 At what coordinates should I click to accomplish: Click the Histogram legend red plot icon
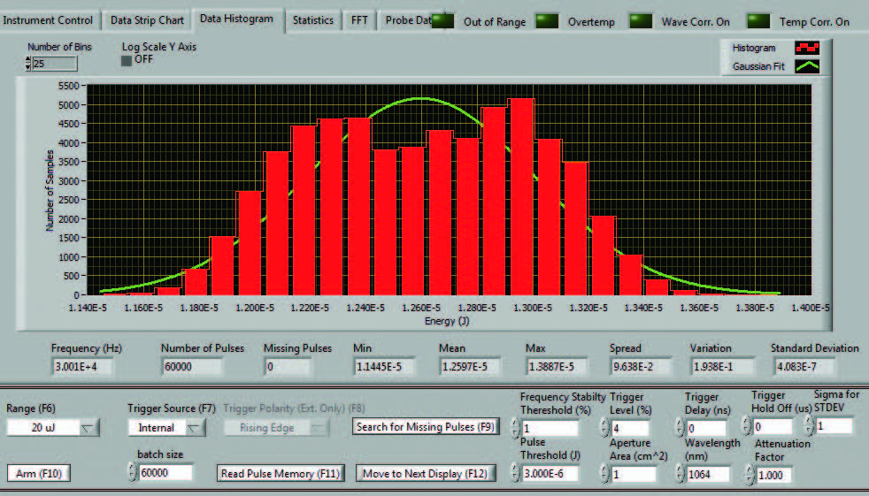tap(806, 49)
